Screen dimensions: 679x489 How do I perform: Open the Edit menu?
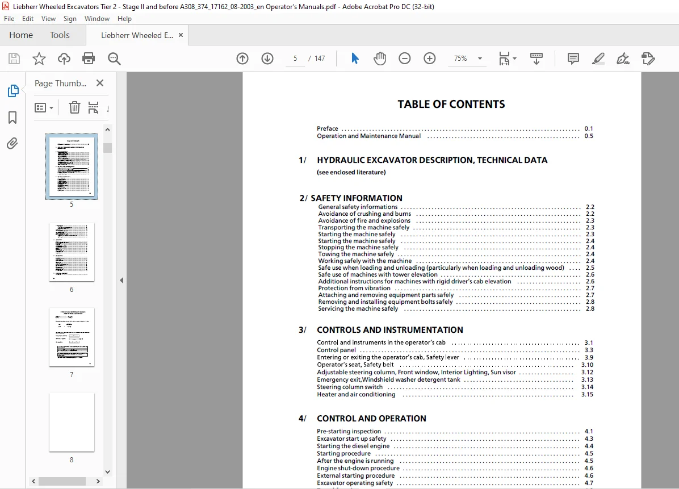(28, 19)
